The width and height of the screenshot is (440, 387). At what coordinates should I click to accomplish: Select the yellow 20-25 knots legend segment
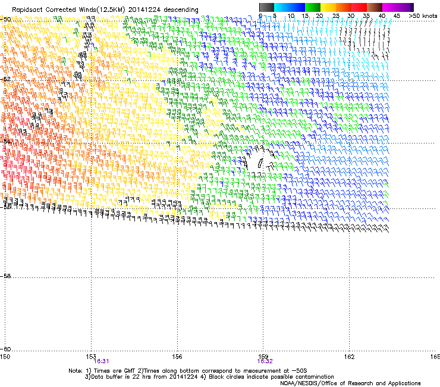point(328,7)
